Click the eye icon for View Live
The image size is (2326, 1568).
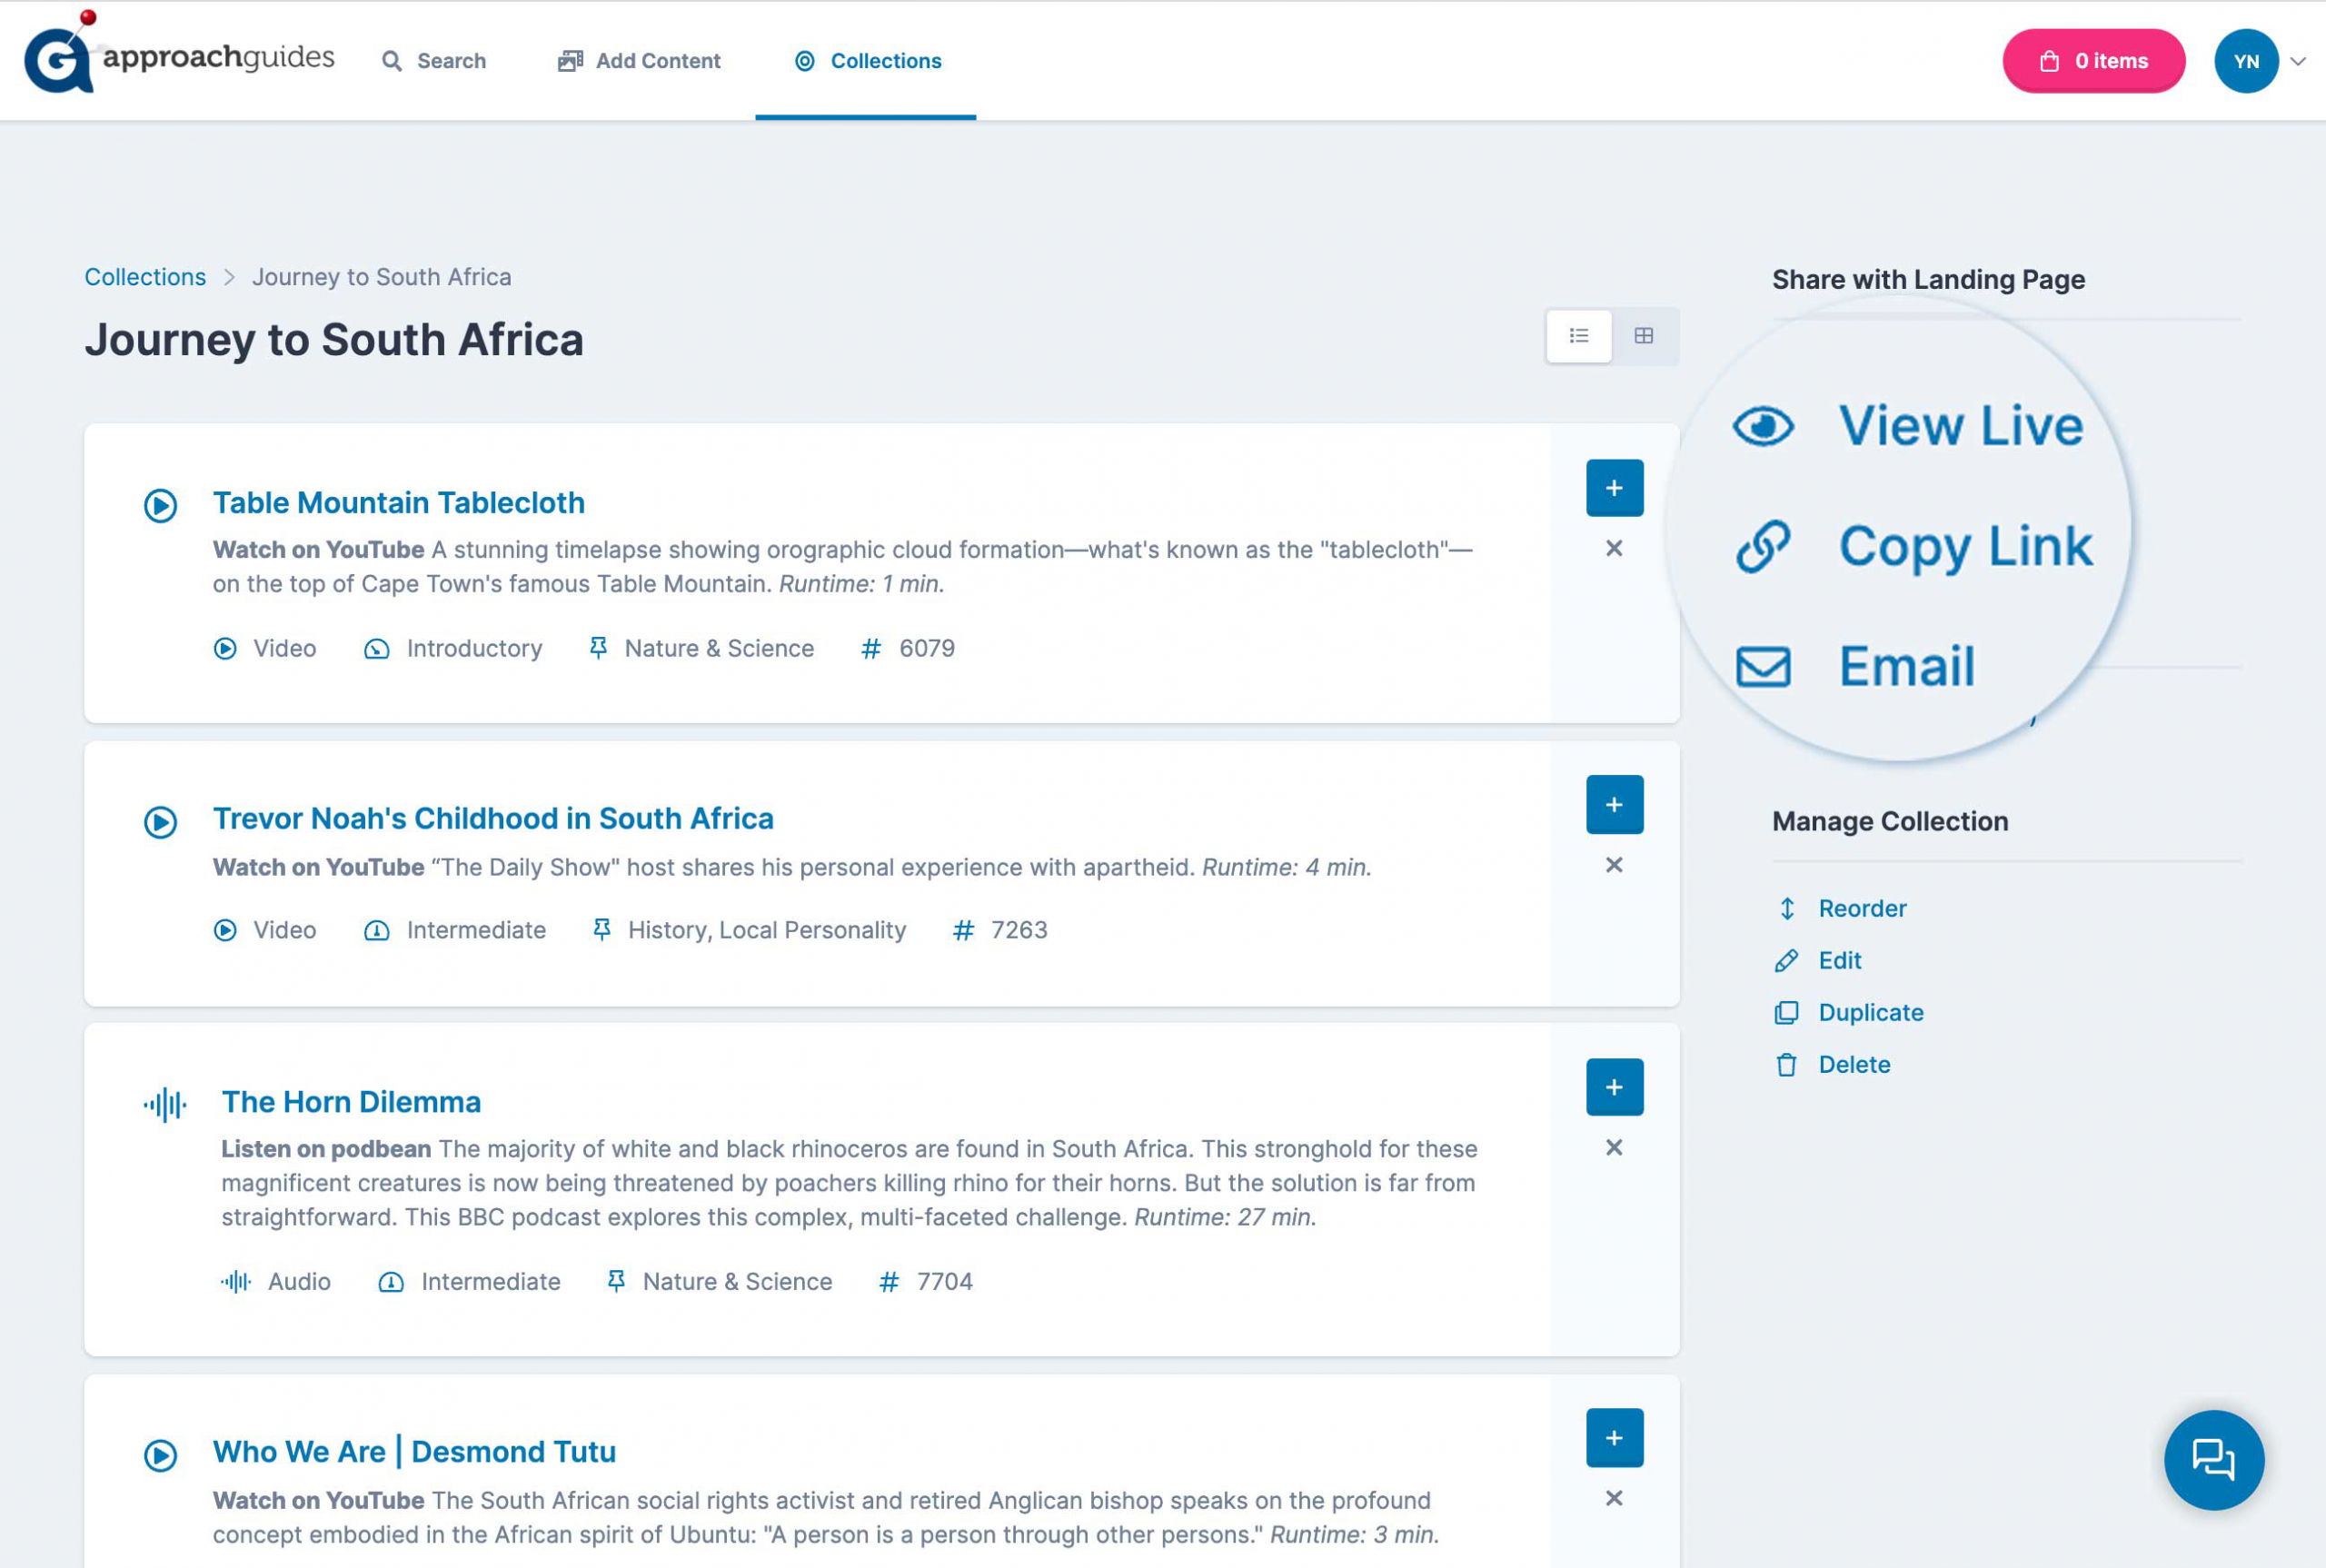click(x=1763, y=427)
